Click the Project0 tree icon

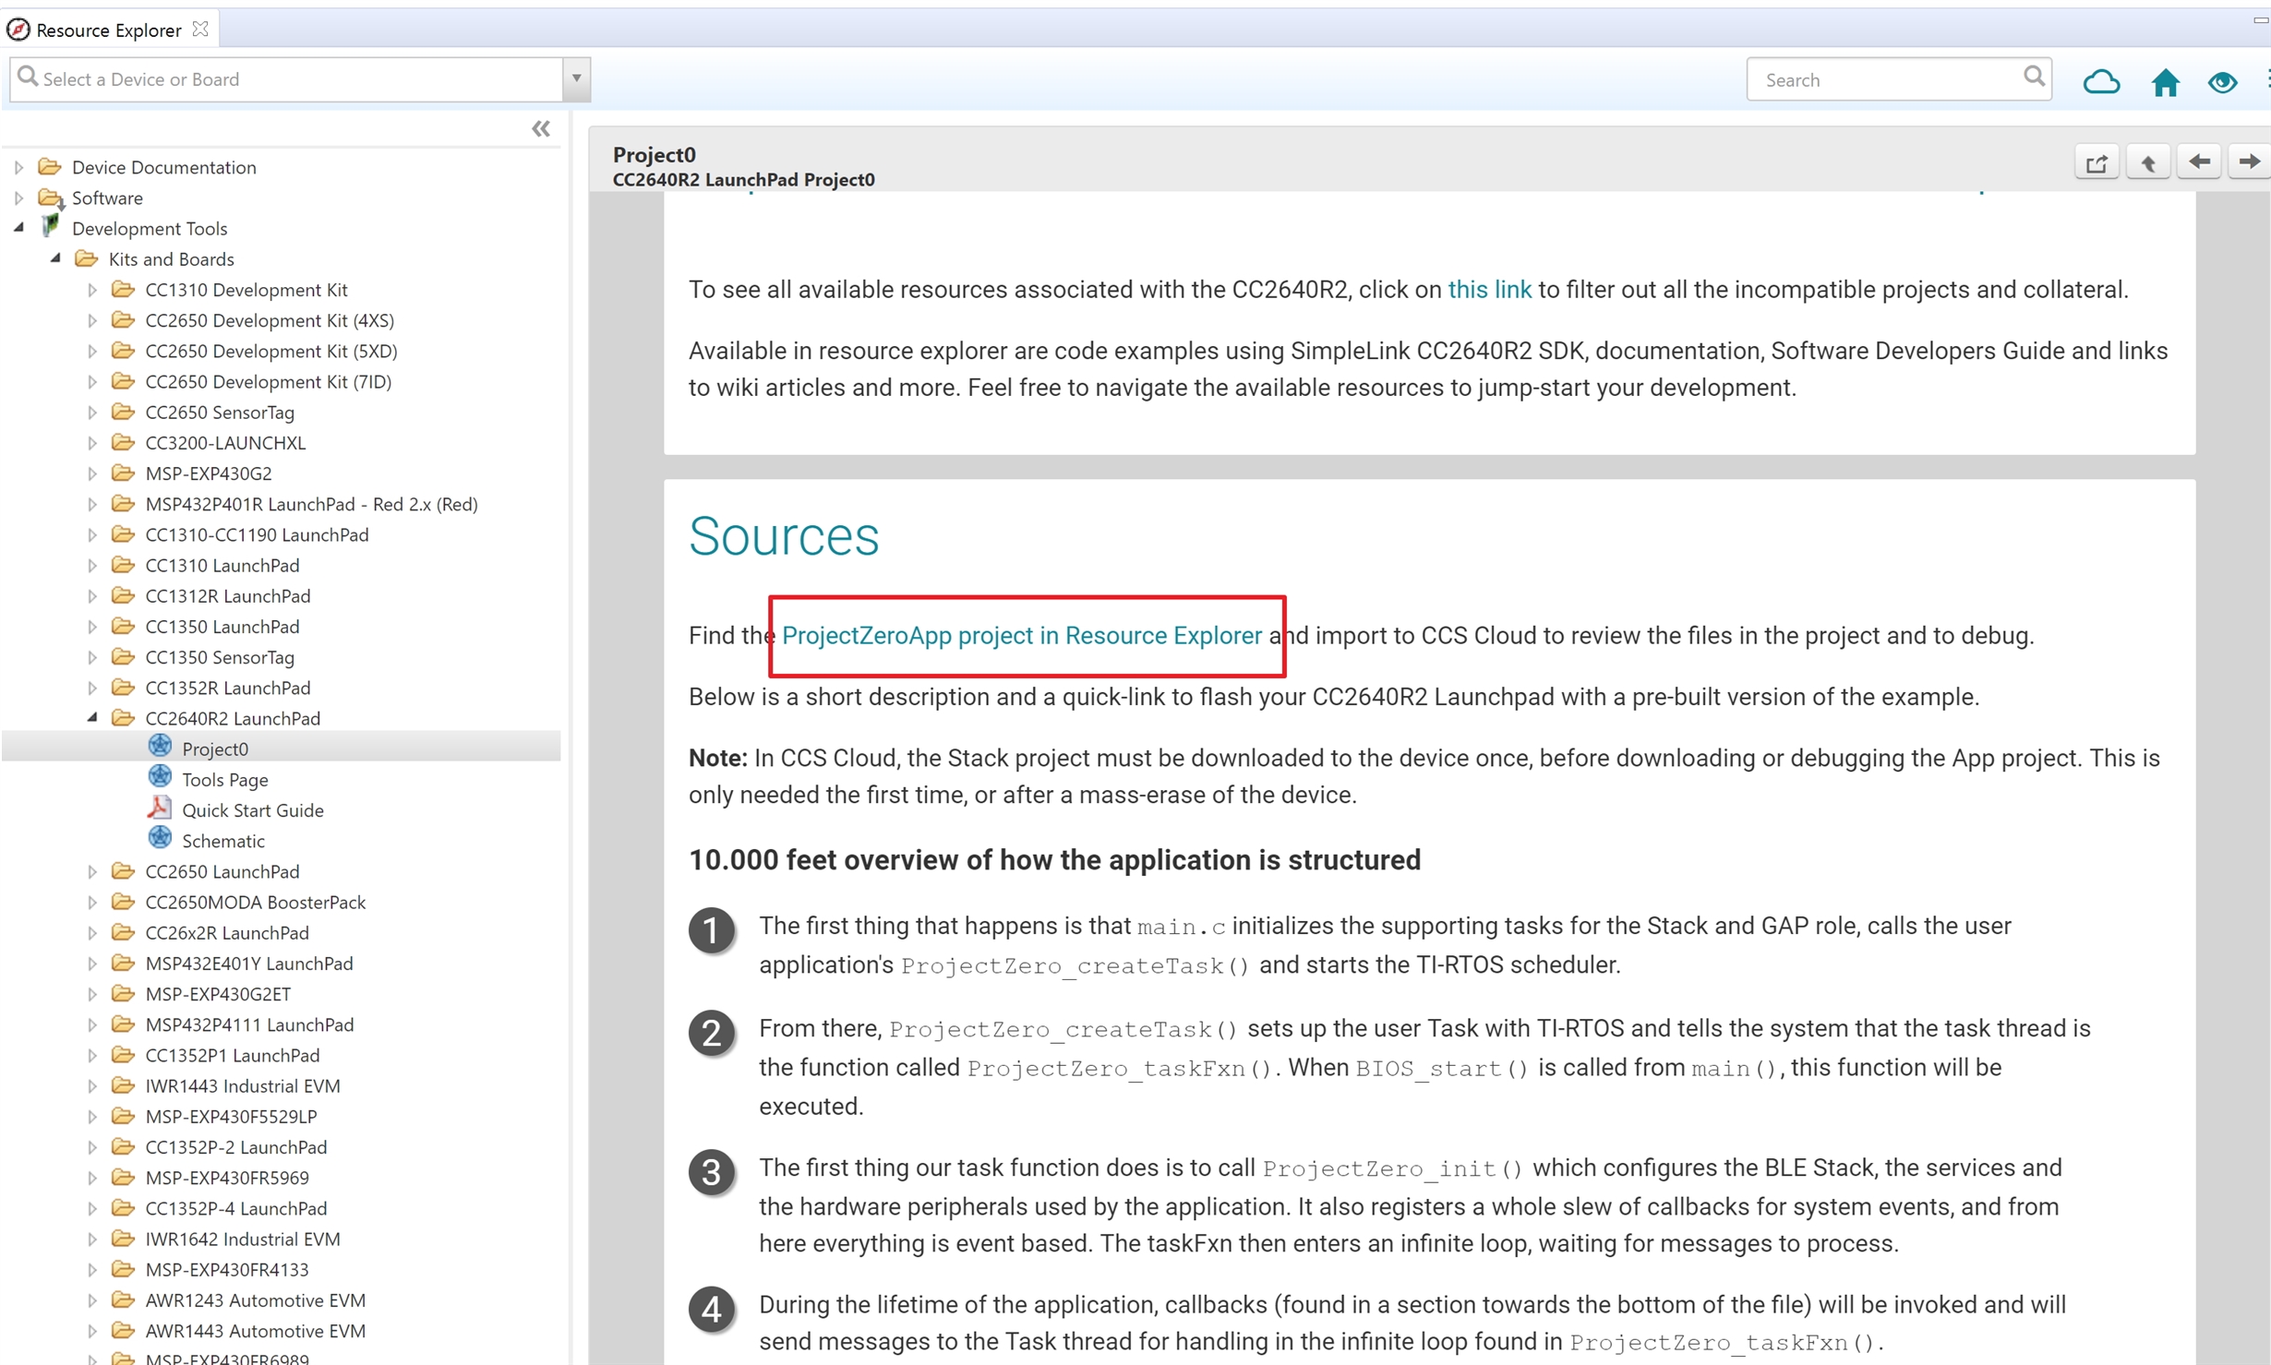tap(160, 746)
